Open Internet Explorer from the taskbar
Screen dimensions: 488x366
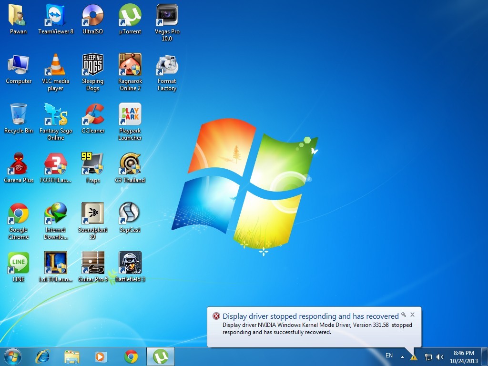pos(42,356)
